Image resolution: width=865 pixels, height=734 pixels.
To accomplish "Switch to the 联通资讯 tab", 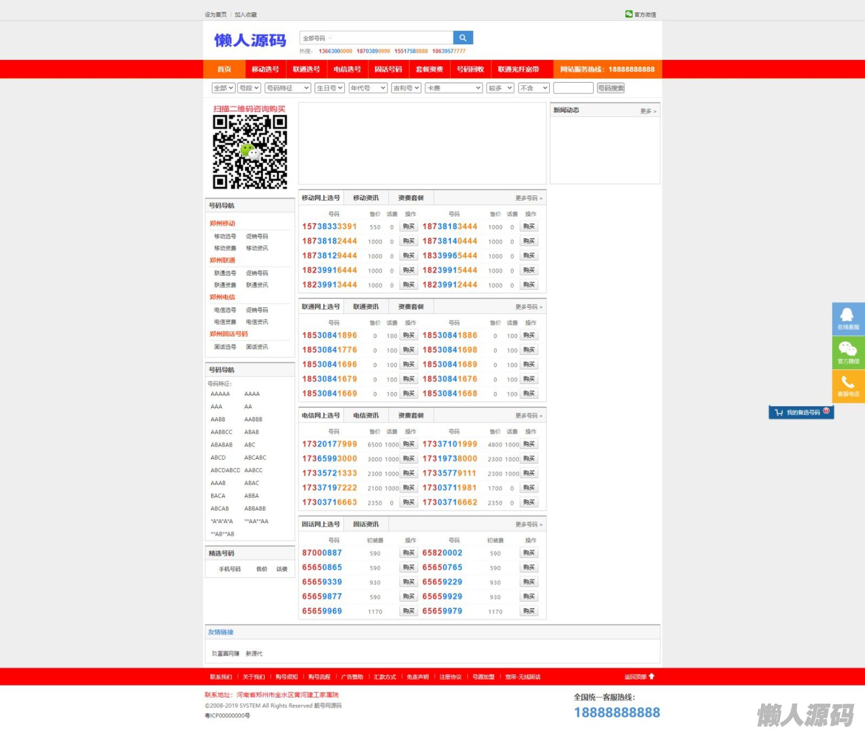I will pos(366,307).
